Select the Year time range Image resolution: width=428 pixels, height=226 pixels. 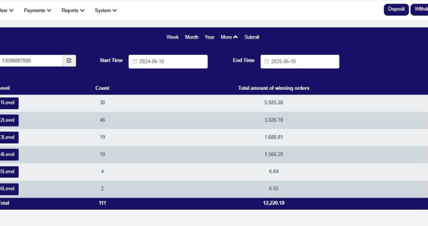[x=210, y=37]
